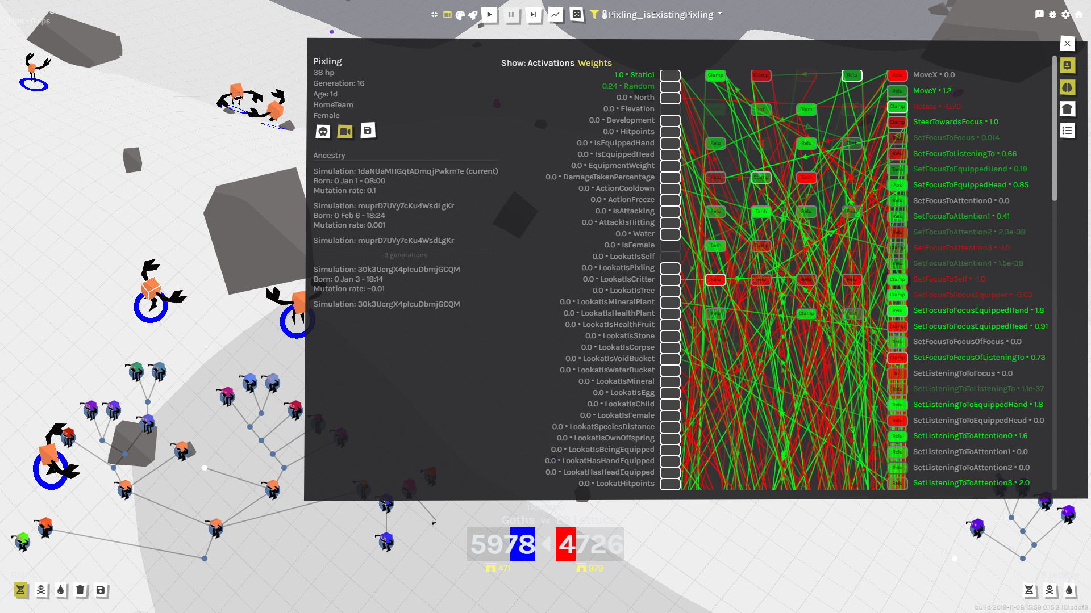Click the play simulation button
The height and width of the screenshot is (613, 1091).
tap(489, 15)
